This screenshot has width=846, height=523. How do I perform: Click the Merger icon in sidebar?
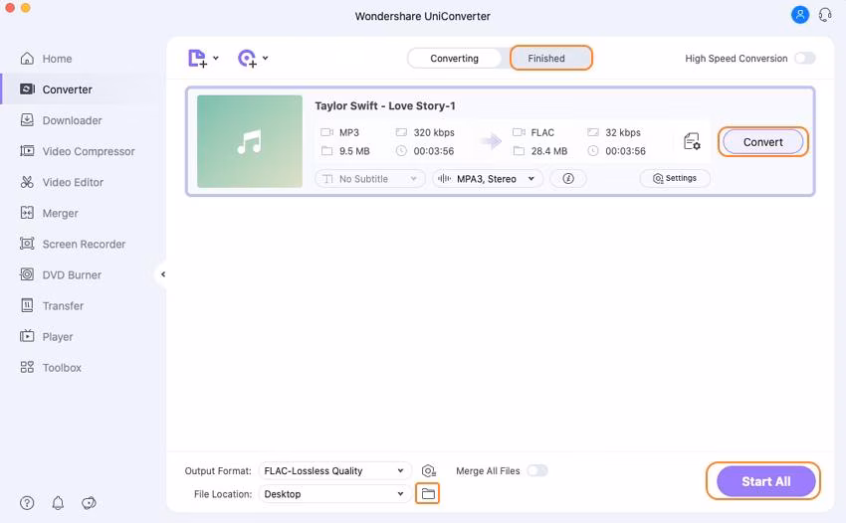27,213
